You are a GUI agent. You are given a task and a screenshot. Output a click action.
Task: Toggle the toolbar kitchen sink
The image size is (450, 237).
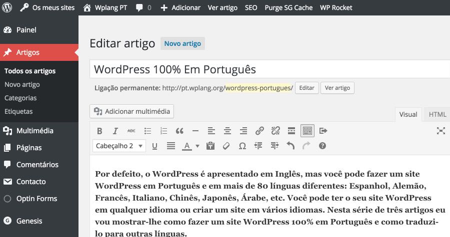click(x=307, y=131)
